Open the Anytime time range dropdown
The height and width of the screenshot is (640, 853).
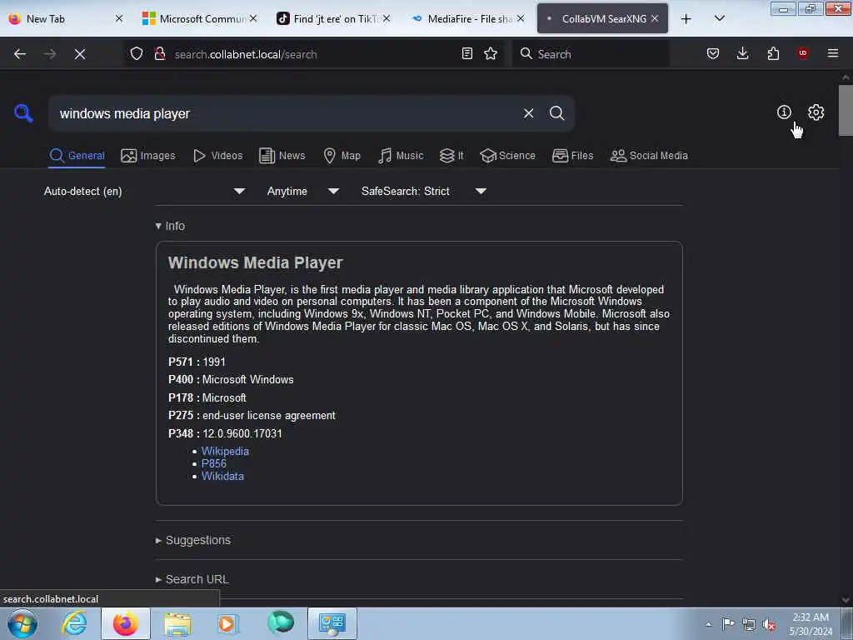[x=303, y=191]
